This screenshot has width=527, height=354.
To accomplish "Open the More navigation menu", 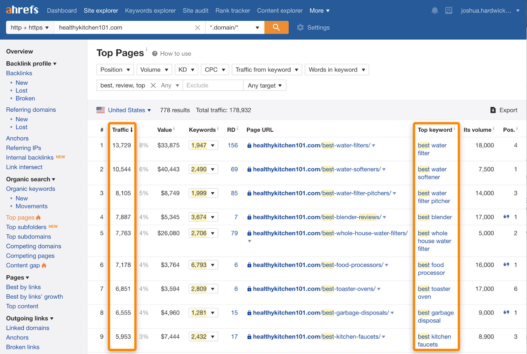I will click(x=319, y=10).
